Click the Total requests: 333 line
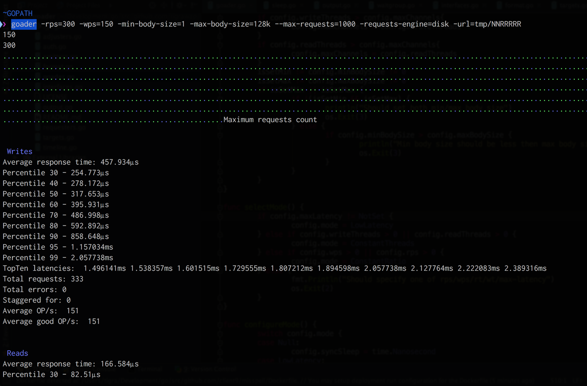Viewport: 587px width, 386px height. tap(43, 279)
